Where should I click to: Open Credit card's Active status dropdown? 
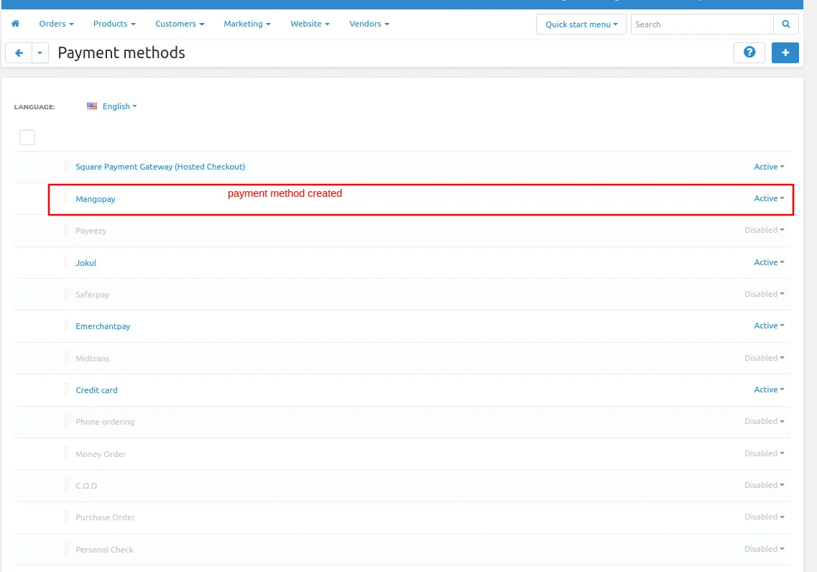tap(769, 389)
